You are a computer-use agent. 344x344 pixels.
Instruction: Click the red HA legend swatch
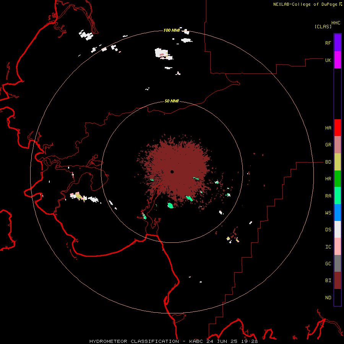tap(338, 128)
